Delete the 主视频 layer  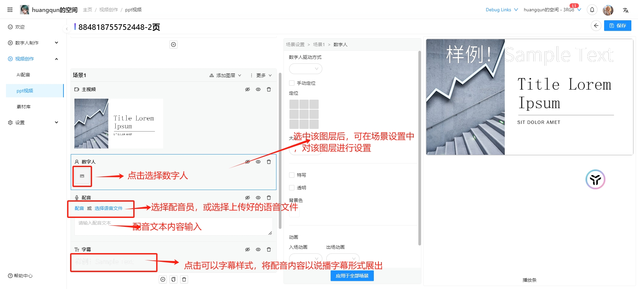tap(269, 89)
